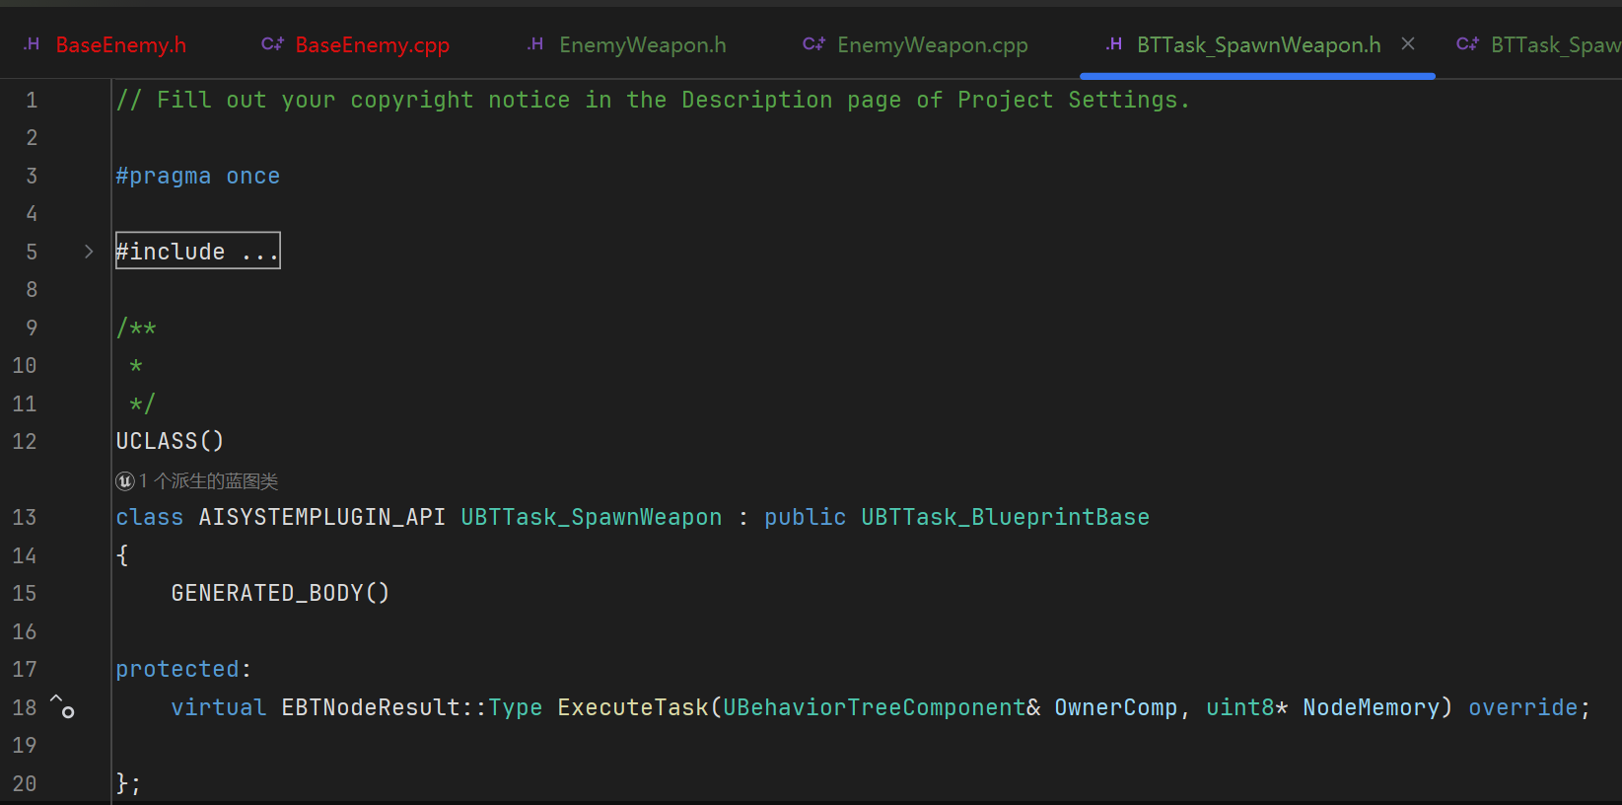Open the BaseEnemy.h tab

106,44
